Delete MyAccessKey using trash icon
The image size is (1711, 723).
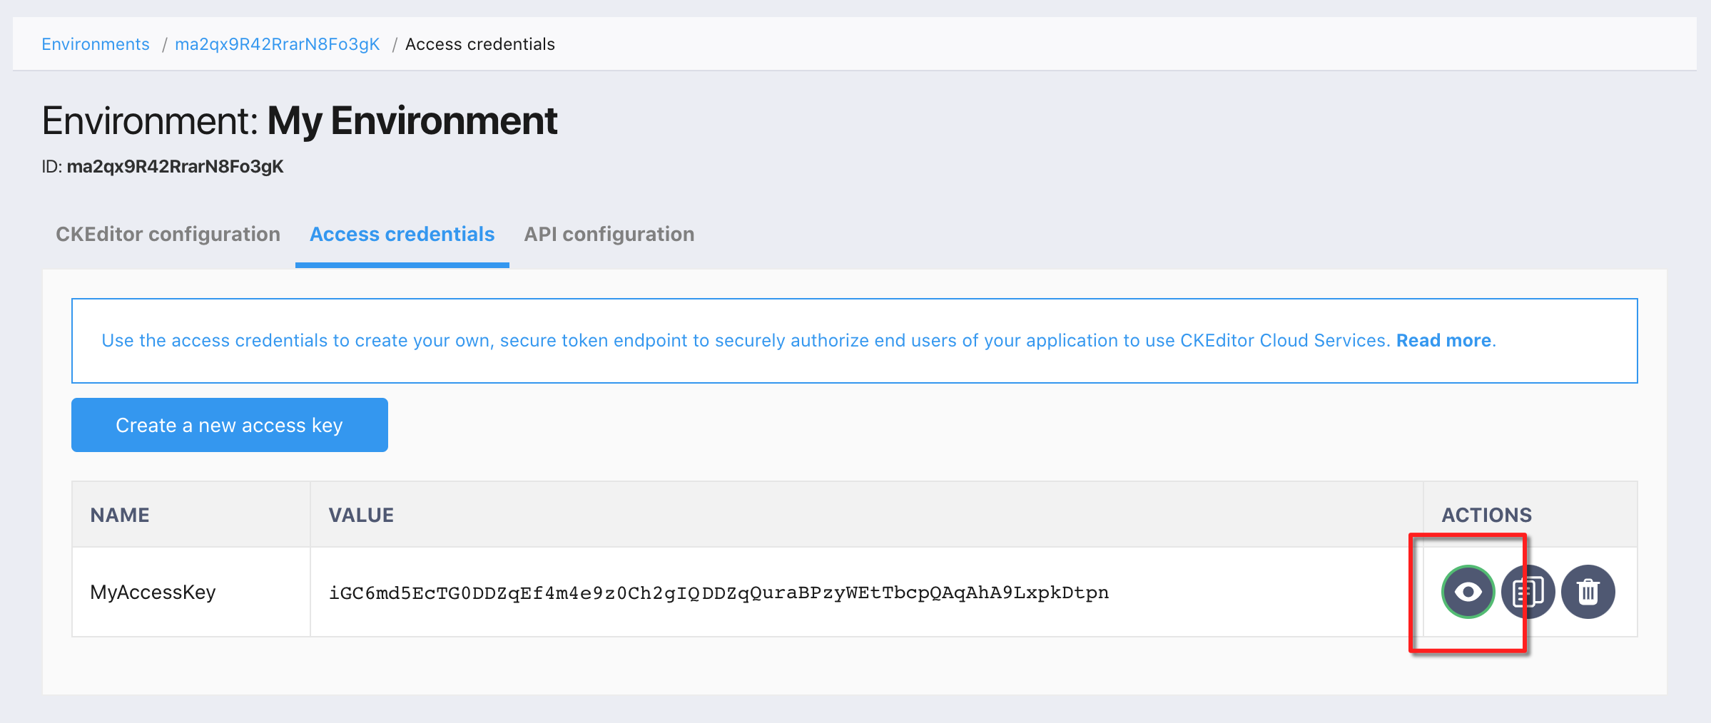[1587, 592]
